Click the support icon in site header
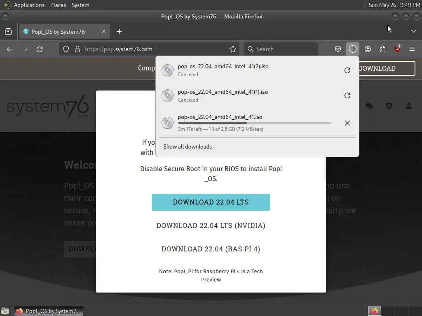 (389, 106)
